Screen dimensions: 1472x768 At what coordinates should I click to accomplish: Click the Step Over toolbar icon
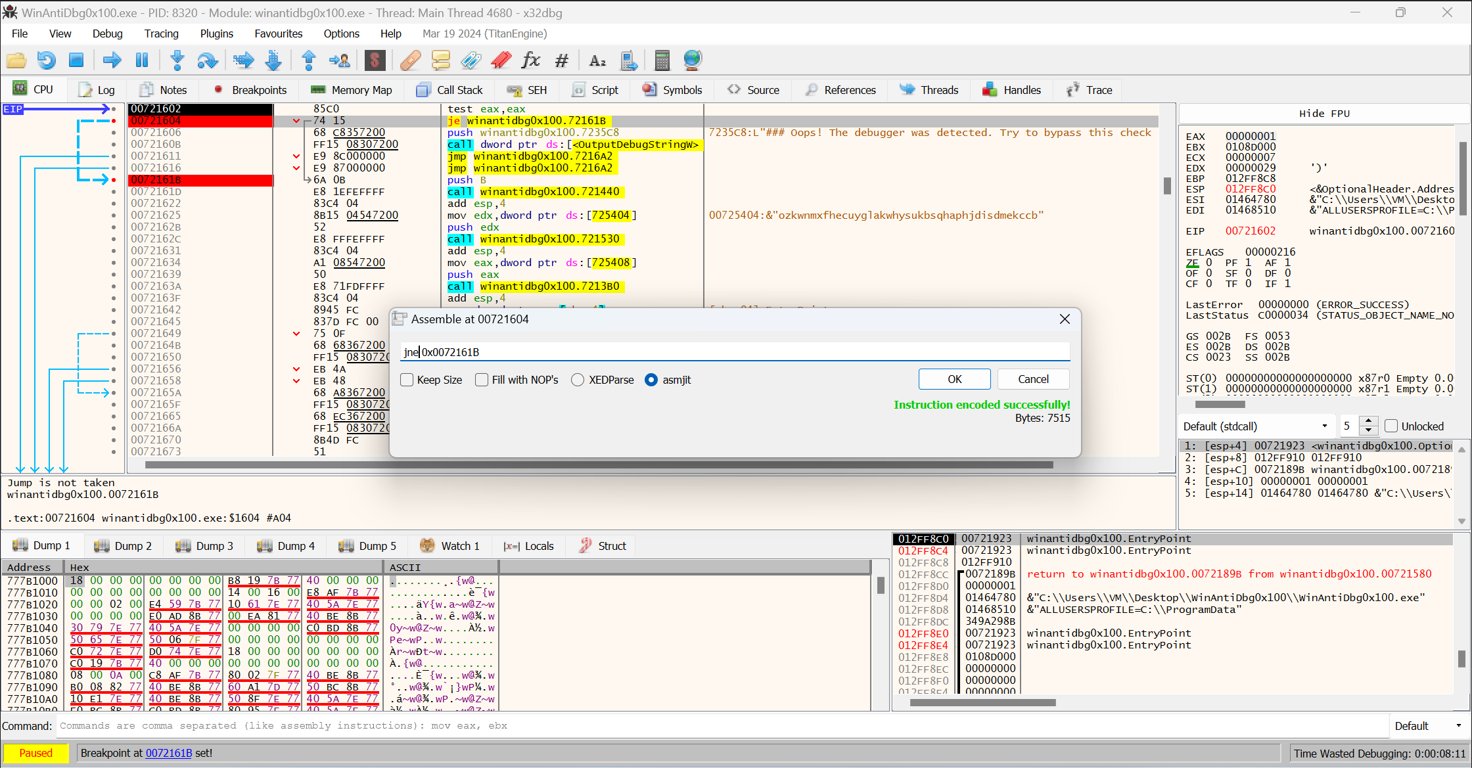click(208, 60)
